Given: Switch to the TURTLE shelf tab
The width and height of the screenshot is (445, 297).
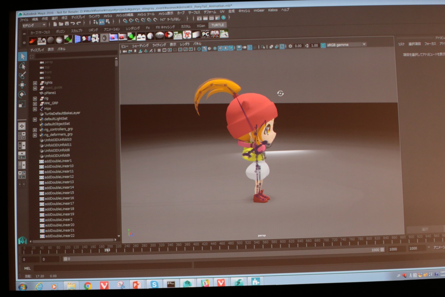Looking at the screenshot, I should (218, 25).
